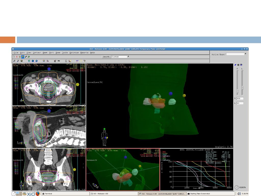Click the W value field showing 400
This screenshot has height=196, width=261.
[240, 99]
